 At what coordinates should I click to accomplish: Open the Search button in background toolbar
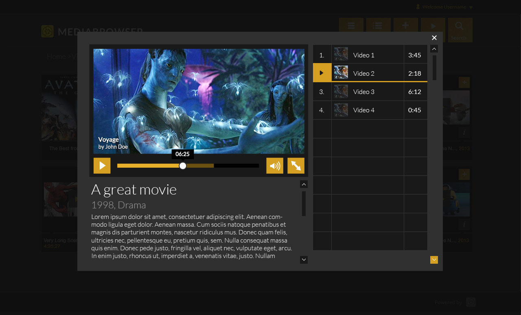click(x=460, y=30)
